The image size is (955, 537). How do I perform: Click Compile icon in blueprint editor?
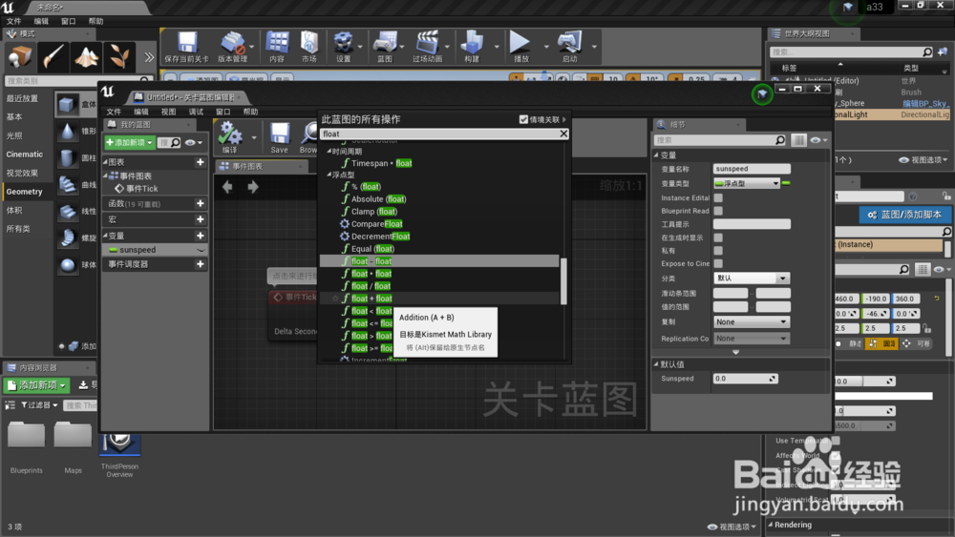230,134
